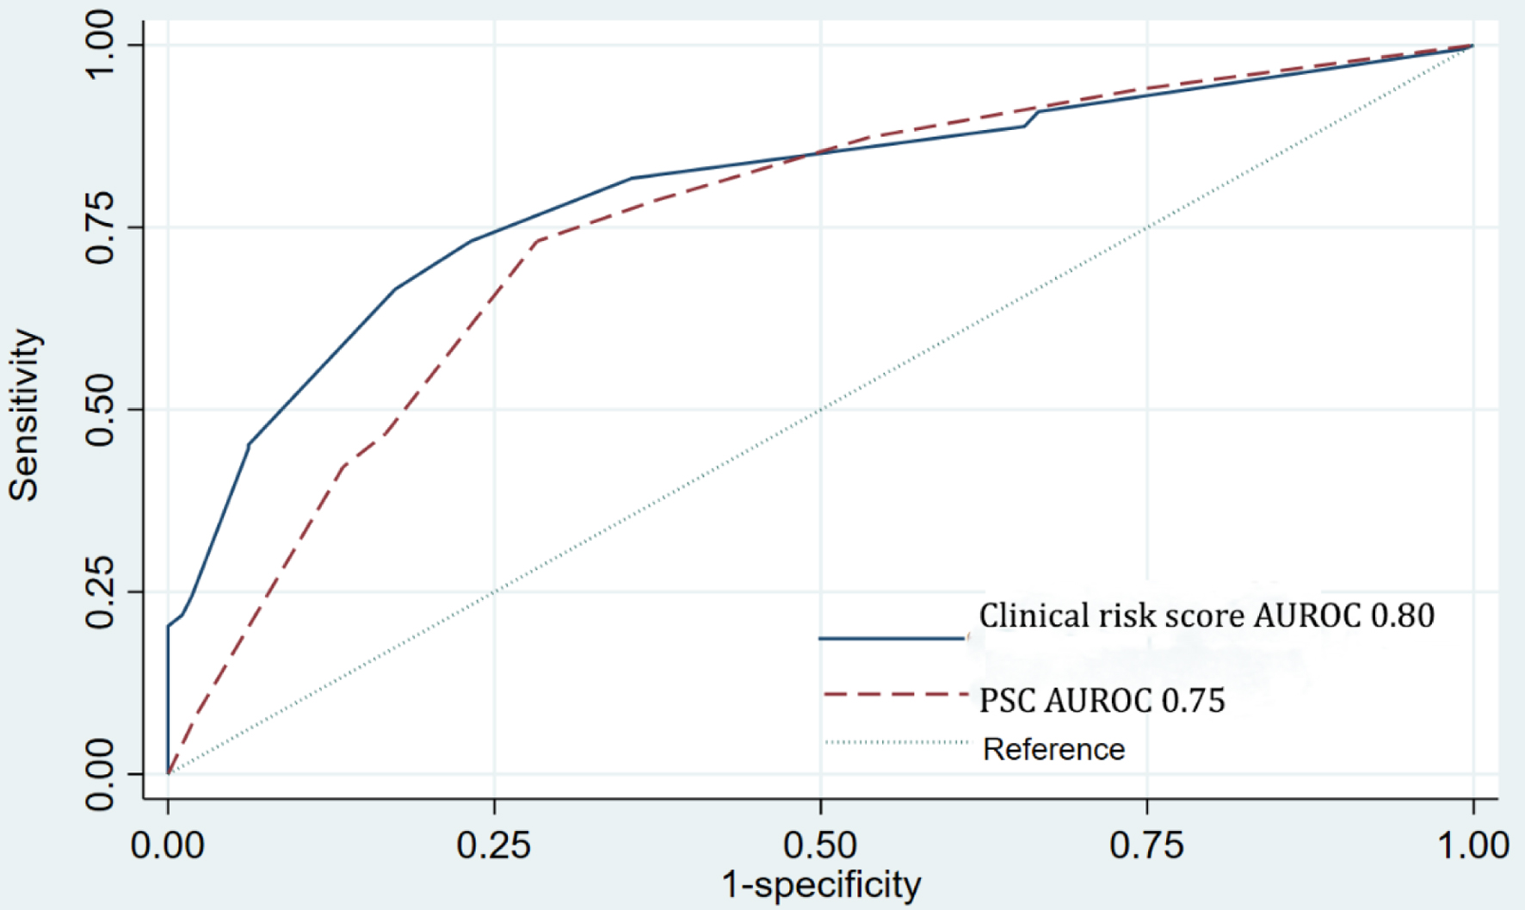
Task: Click the '1-specificity' x-axis title
Action: point(821,885)
